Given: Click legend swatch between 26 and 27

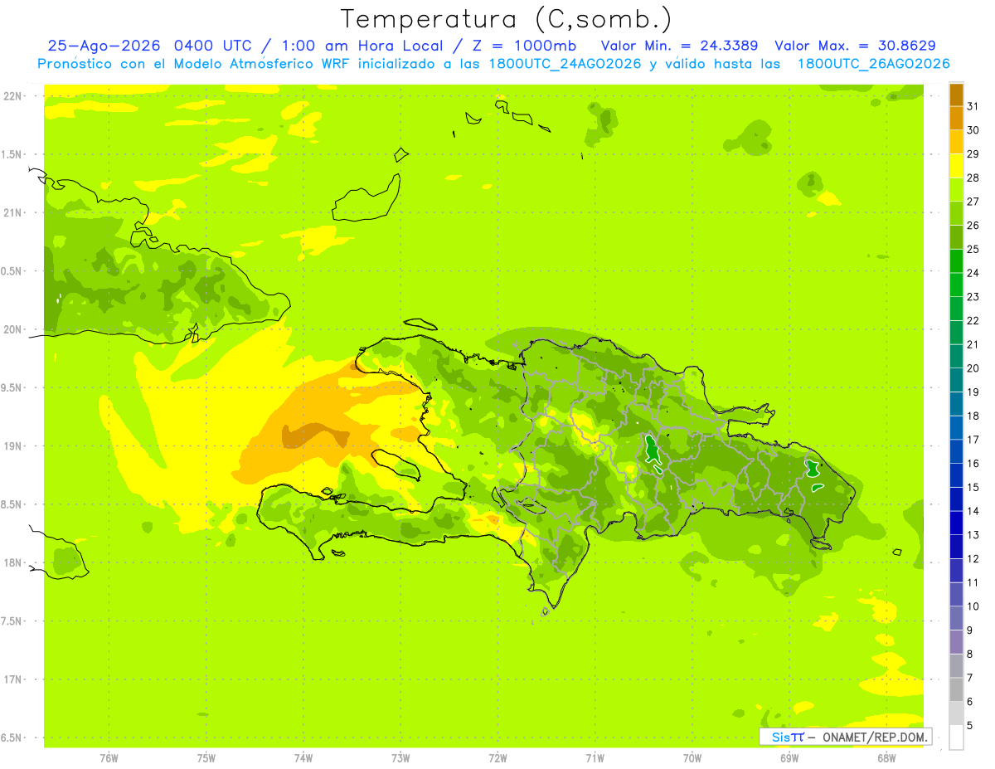Looking at the screenshot, I should click(956, 213).
